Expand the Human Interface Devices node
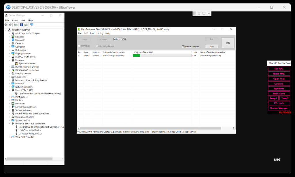Screen dimensions: 295x177 10,67
